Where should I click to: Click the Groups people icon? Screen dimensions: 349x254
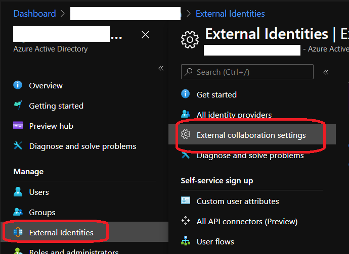coord(18,212)
